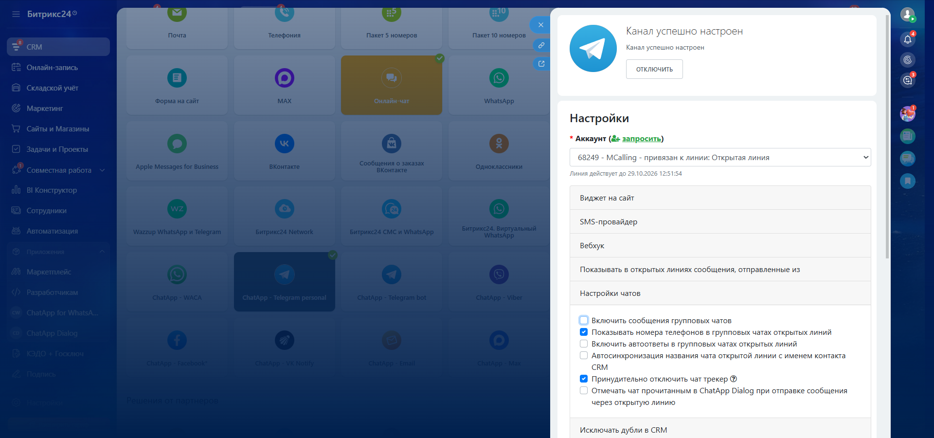Click the help icon beside чат трекер

[x=734, y=379]
